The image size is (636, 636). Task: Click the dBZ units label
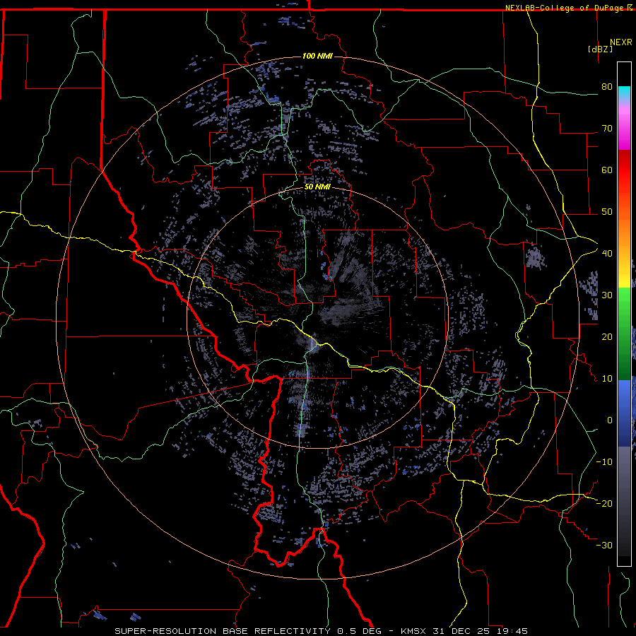tap(600, 49)
